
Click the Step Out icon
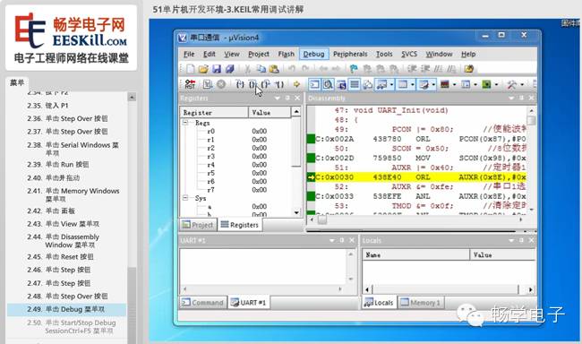click(265, 84)
